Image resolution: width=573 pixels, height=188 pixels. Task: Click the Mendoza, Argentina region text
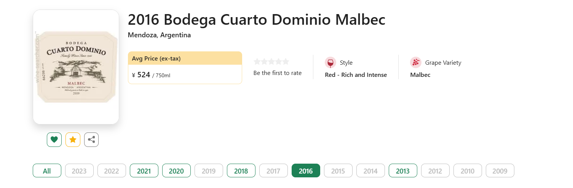click(x=160, y=35)
